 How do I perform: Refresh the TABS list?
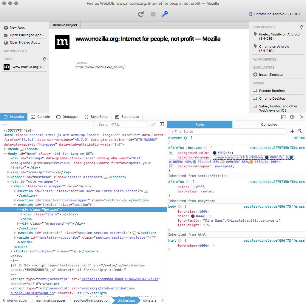(45, 59)
